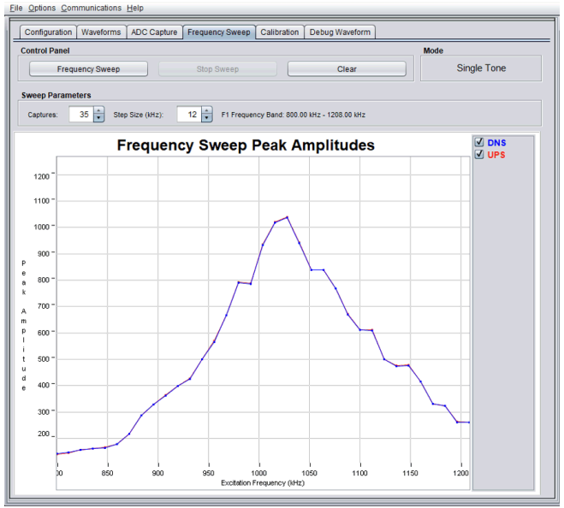The height and width of the screenshot is (508, 564).
Task: Toggle the UPS series checkbox
Action: tap(479, 155)
